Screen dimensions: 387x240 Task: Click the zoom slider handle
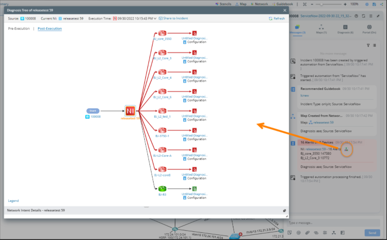321,4
